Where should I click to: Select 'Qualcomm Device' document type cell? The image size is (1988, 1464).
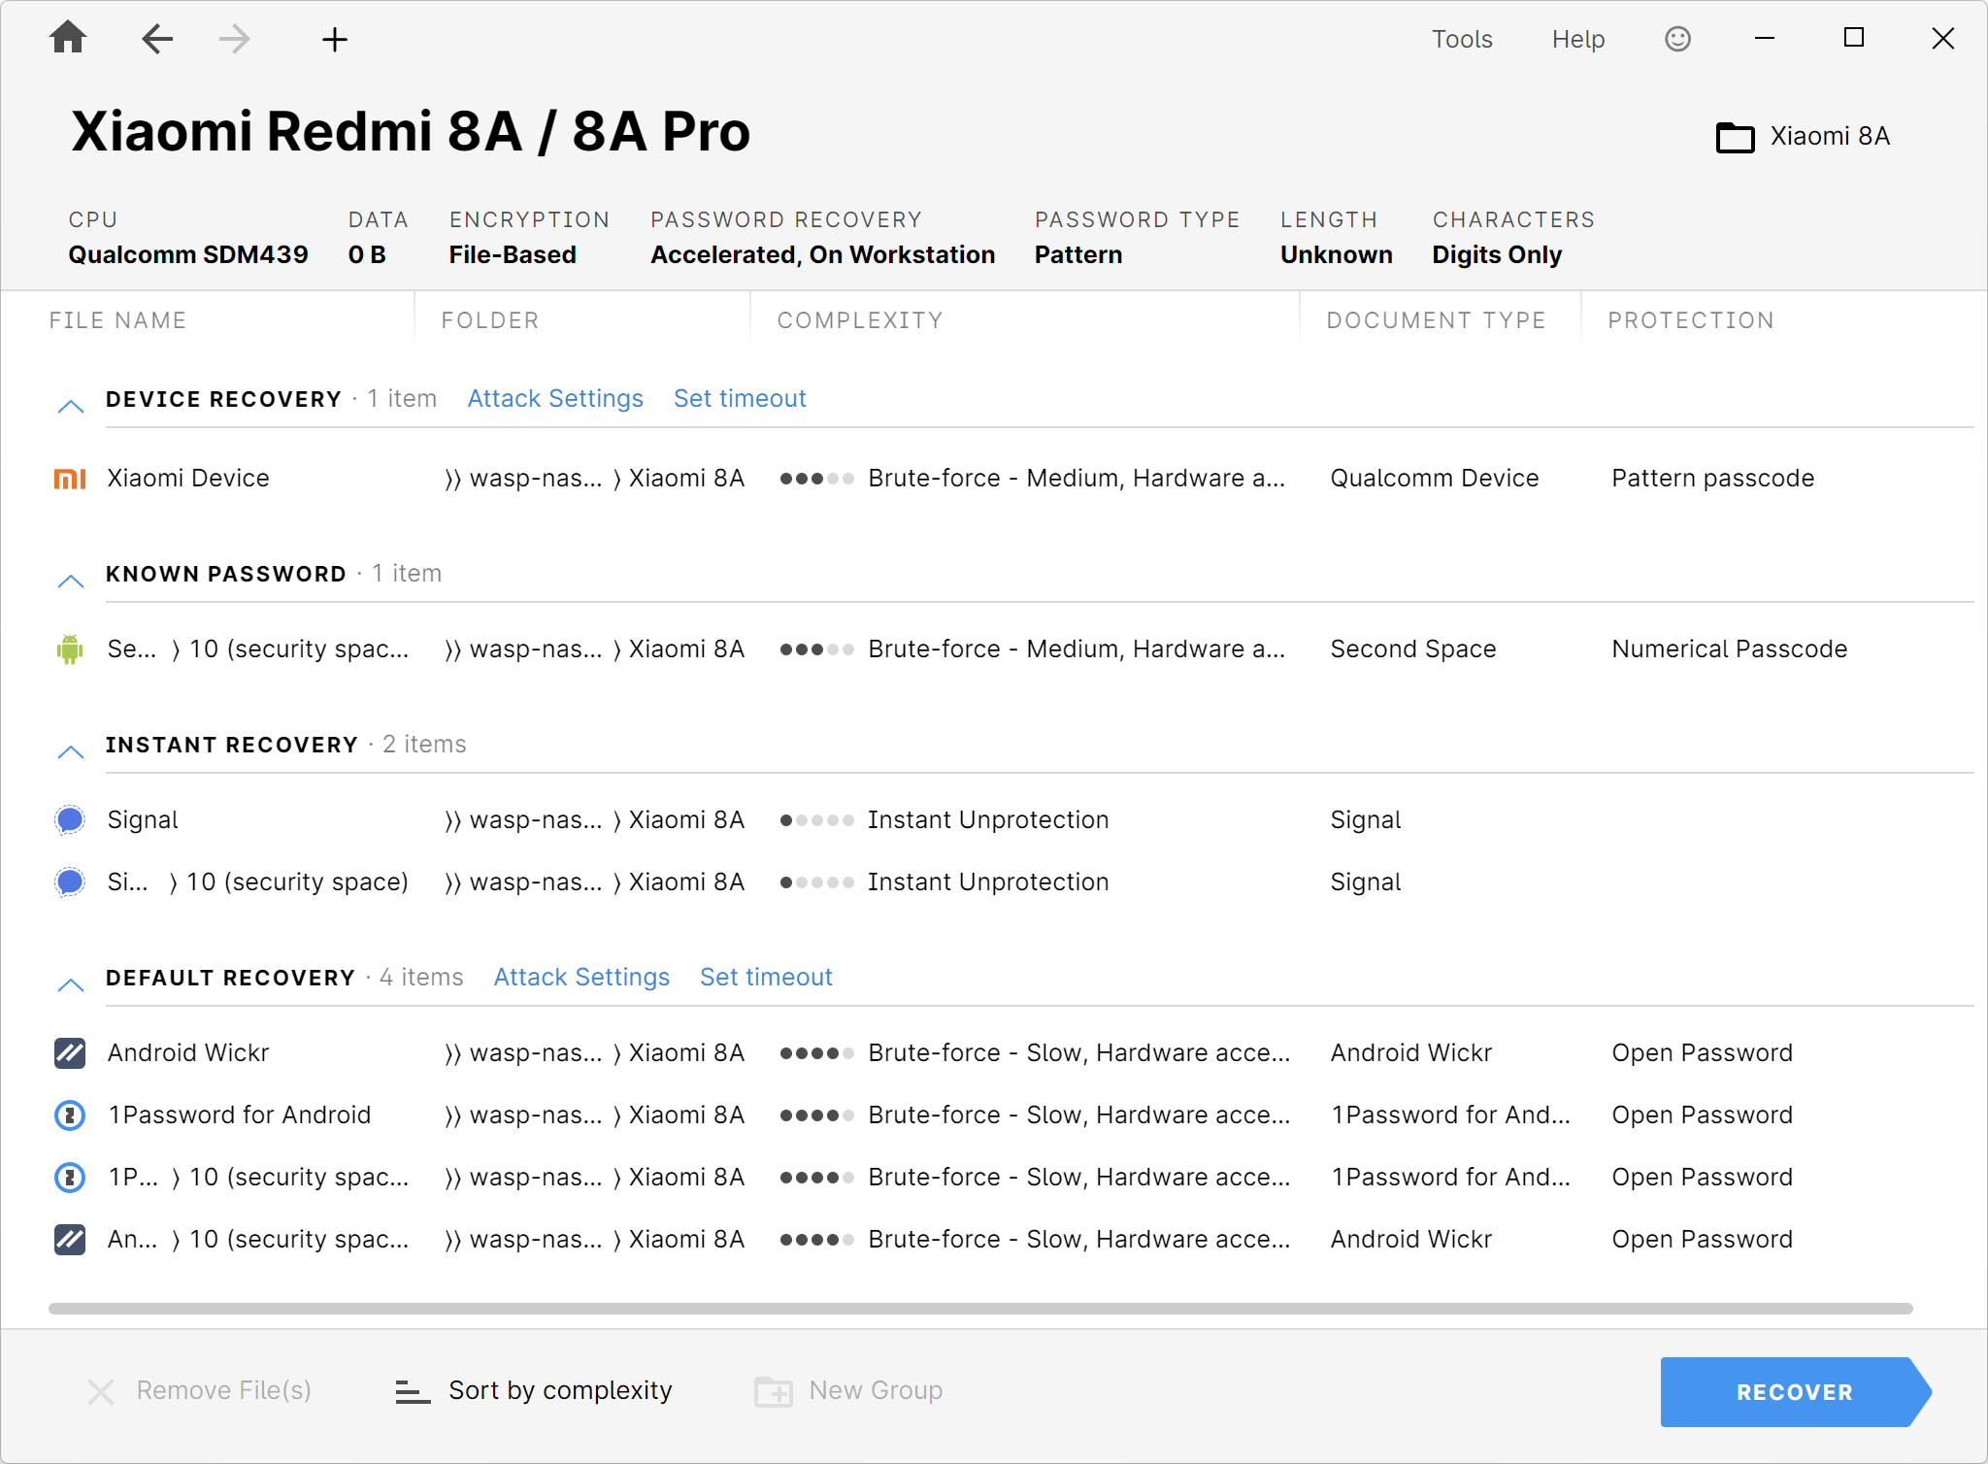[x=1435, y=479]
